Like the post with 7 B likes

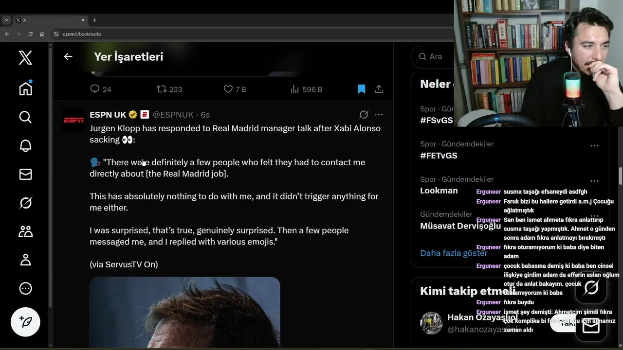[235, 89]
